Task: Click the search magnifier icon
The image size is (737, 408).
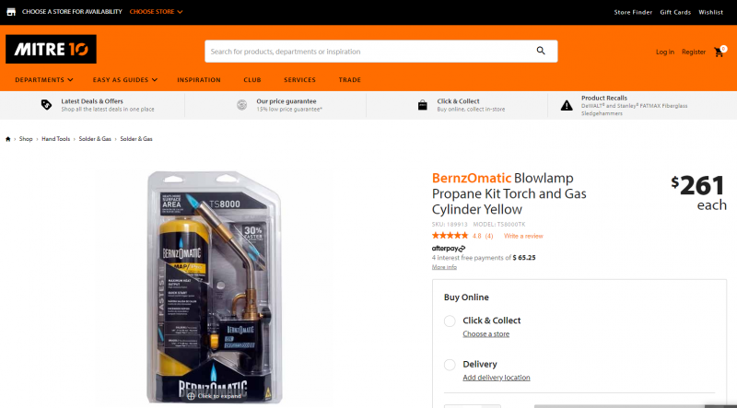Action: click(x=541, y=51)
